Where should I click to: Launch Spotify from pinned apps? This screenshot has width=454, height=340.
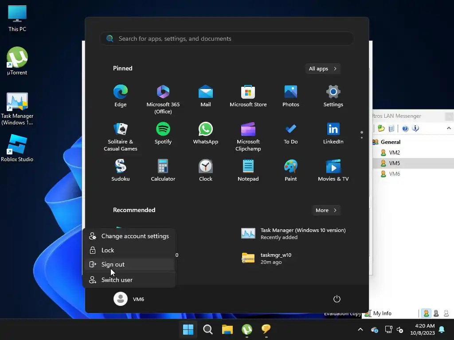tap(163, 134)
